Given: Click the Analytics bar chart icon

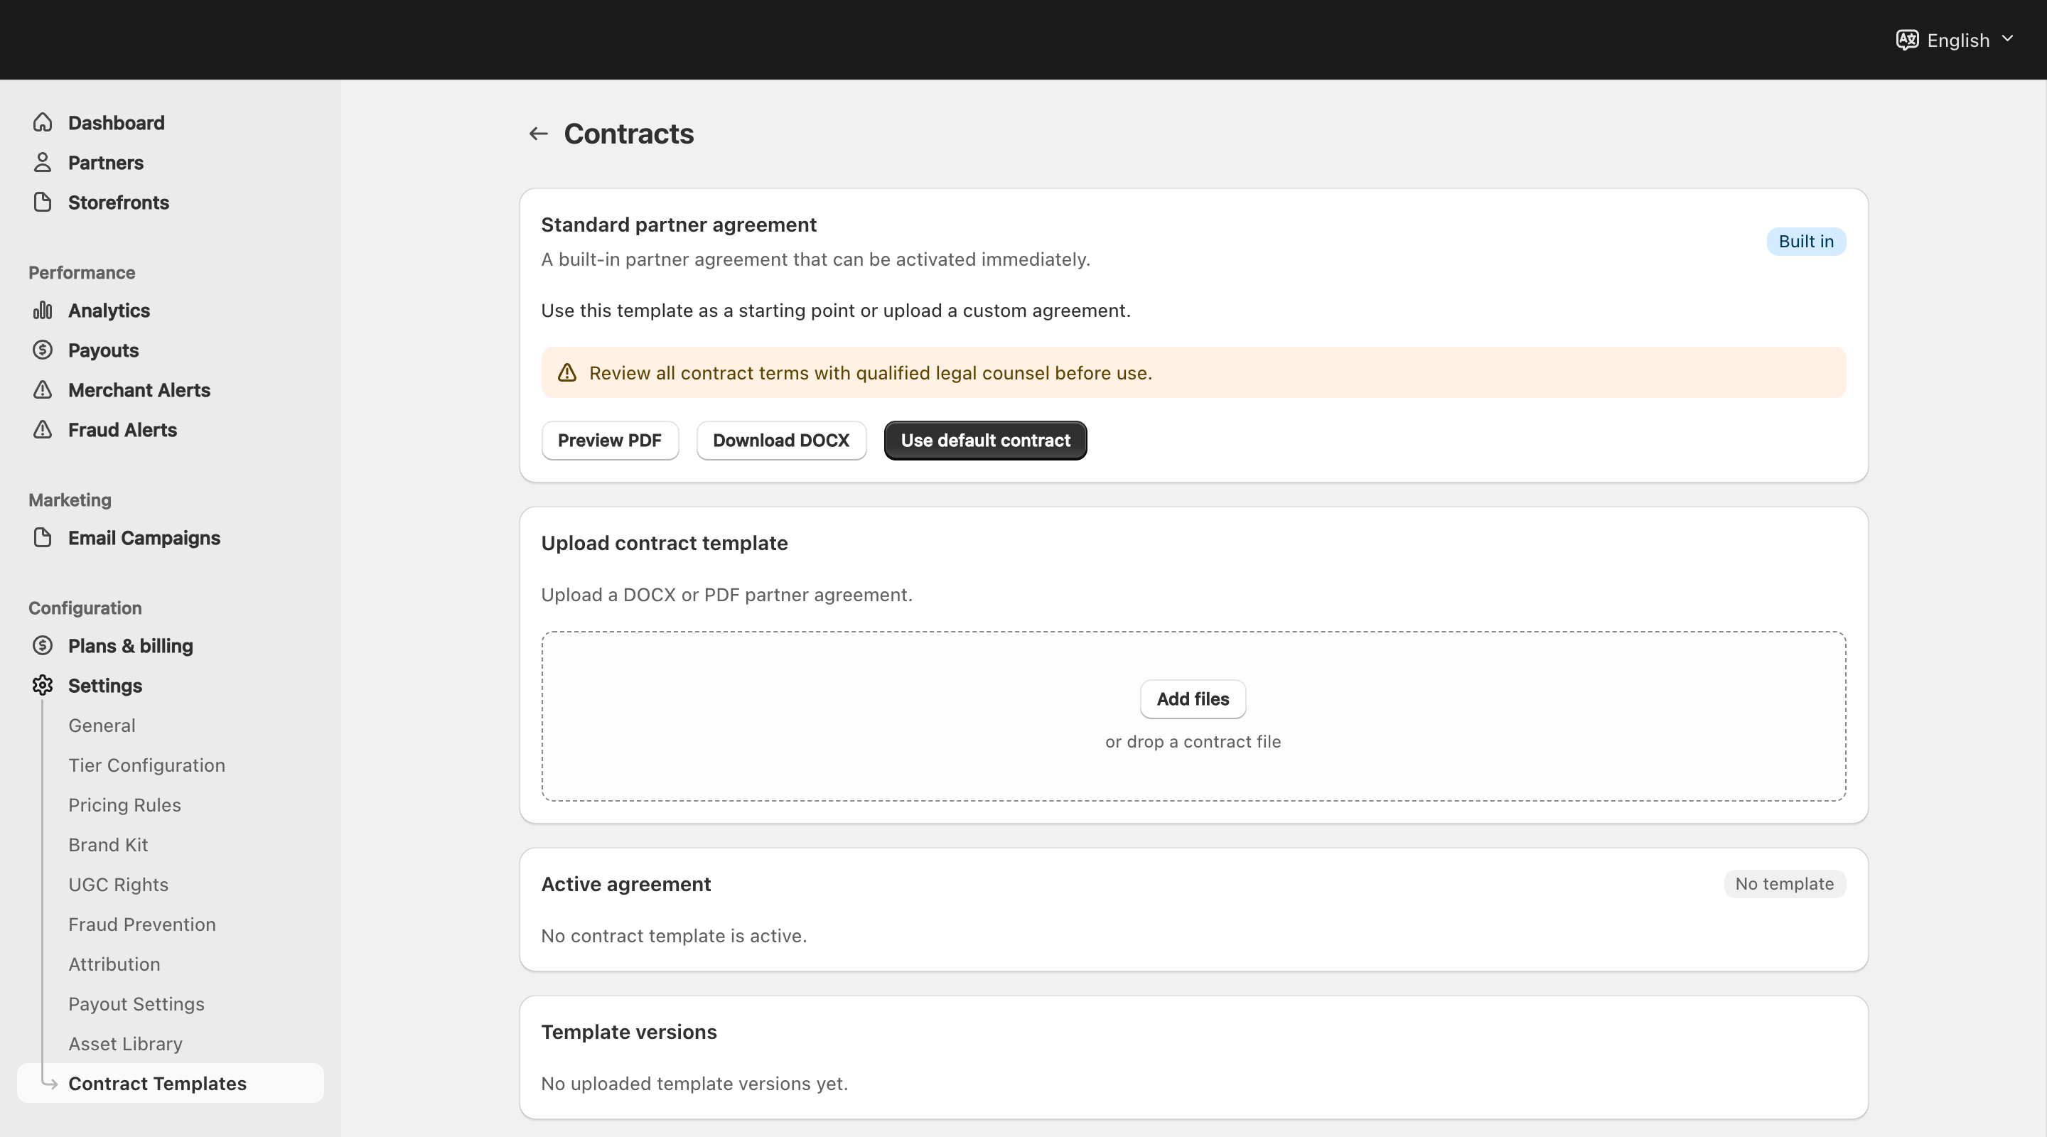Looking at the screenshot, I should tap(43, 310).
